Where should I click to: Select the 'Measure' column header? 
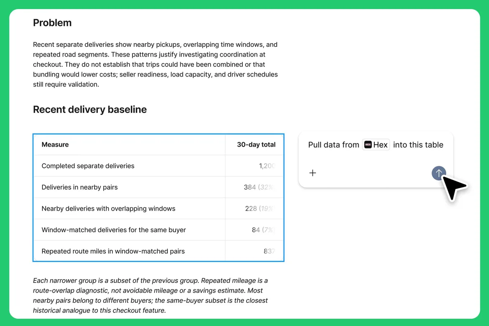click(129, 144)
